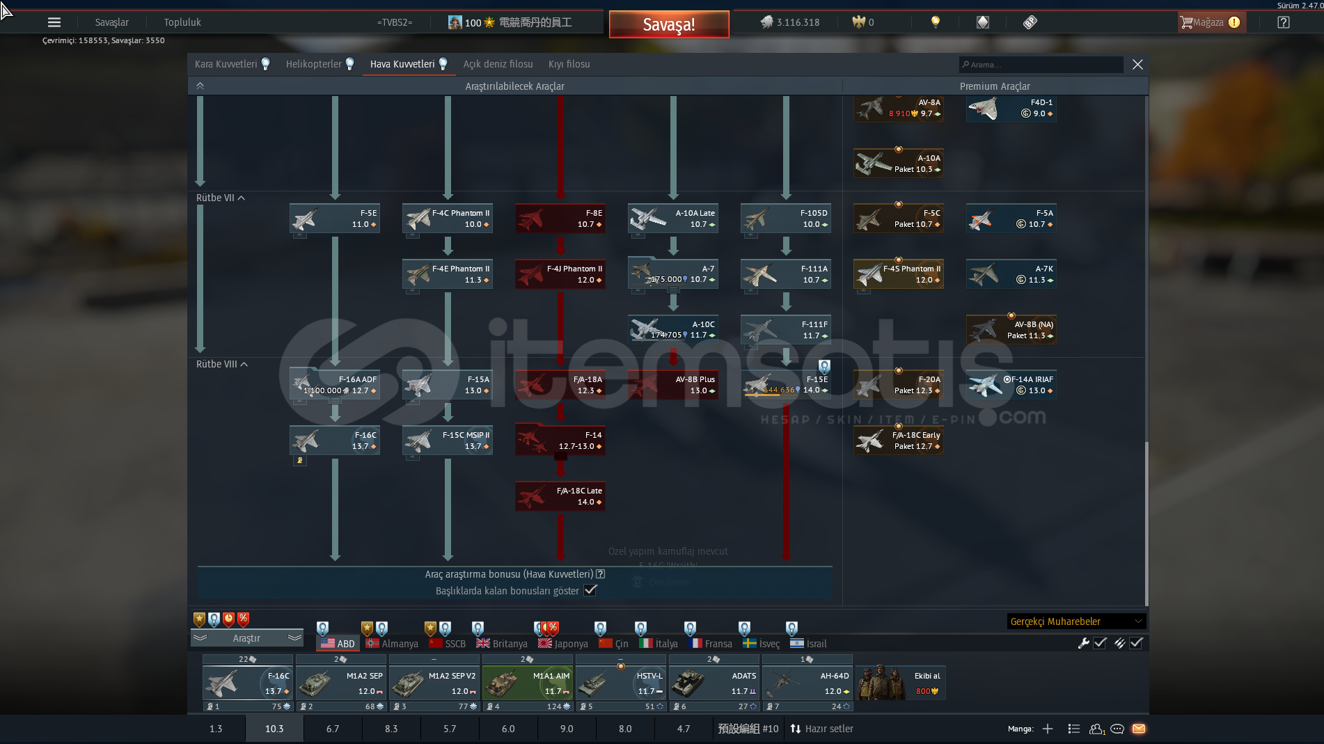
Task: Switch to Kara Kuvvetleri tab
Action: pos(233,64)
